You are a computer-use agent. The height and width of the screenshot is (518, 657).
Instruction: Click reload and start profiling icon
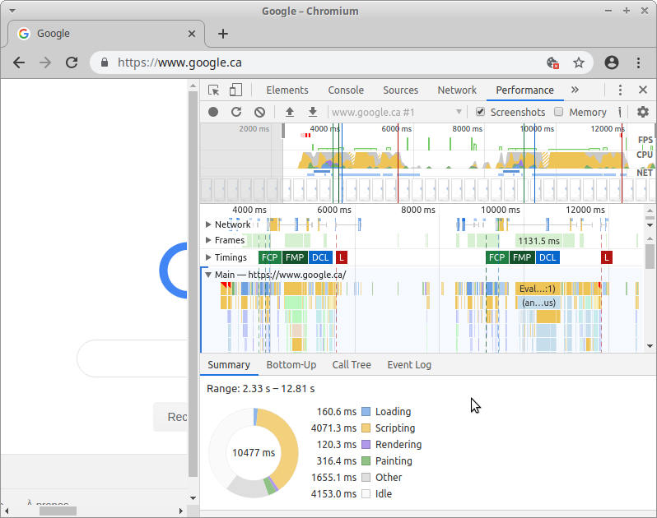coord(236,112)
